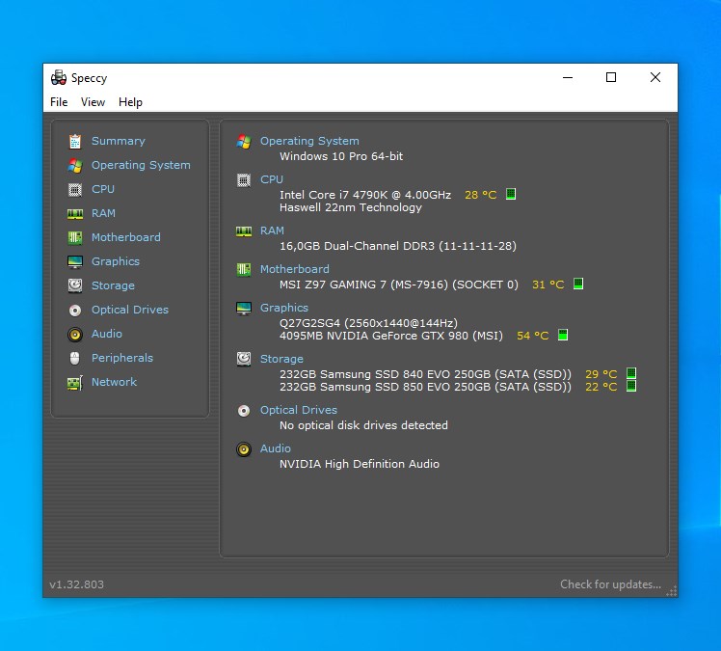The width and height of the screenshot is (721, 651).
Task: Open the Network section in the sidebar
Action: tap(114, 382)
